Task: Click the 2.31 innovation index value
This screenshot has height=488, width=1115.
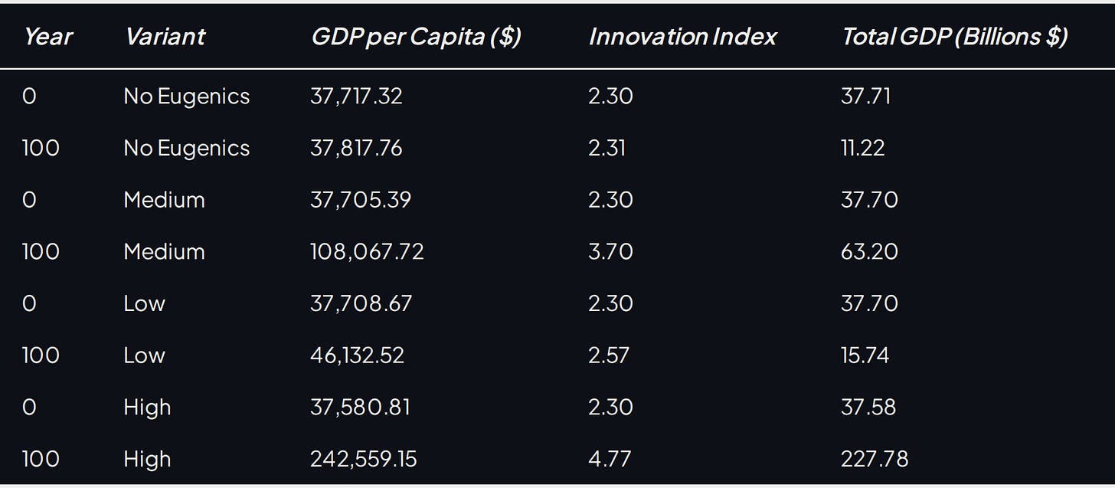Action: [x=607, y=148]
